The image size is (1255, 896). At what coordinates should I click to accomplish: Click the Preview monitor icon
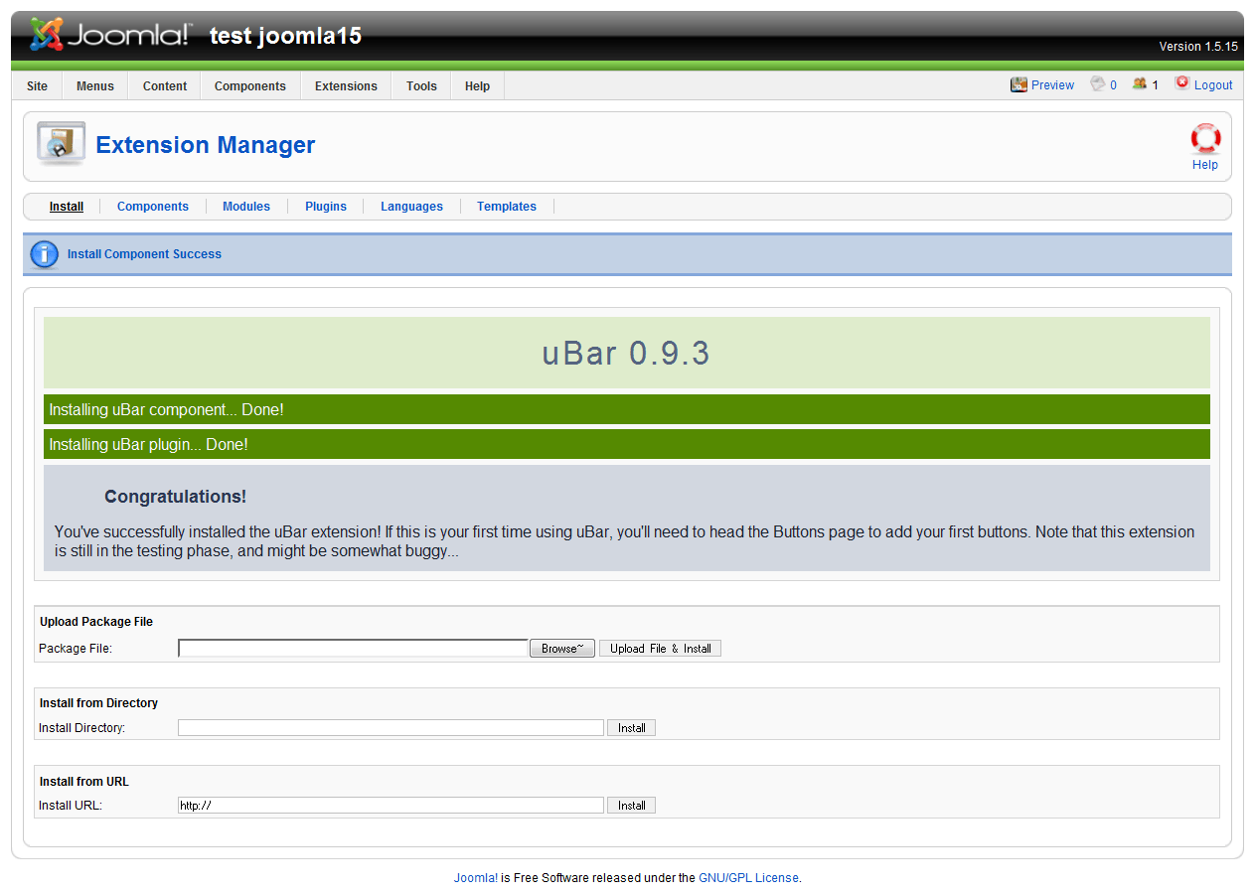click(x=1019, y=84)
